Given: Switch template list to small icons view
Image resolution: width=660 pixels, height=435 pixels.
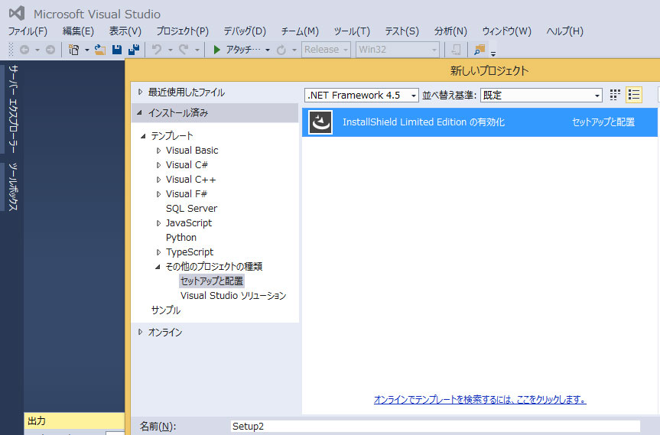Looking at the screenshot, I should coord(615,95).
